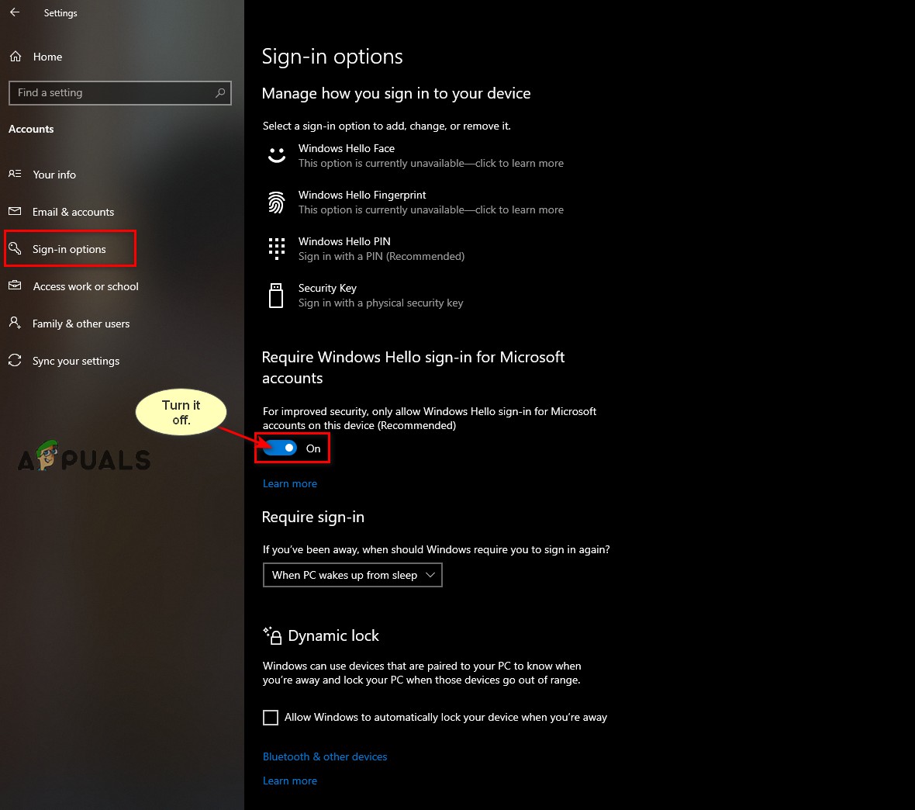Open Windows Hello PIN keypad icon
915x810 pixels.
pyautogui.click(x=277, y=249)
